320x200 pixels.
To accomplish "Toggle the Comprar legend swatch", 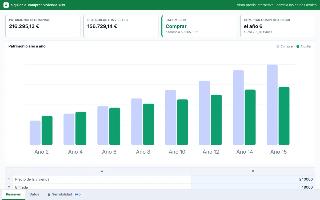I will click(x=278, y=46).
